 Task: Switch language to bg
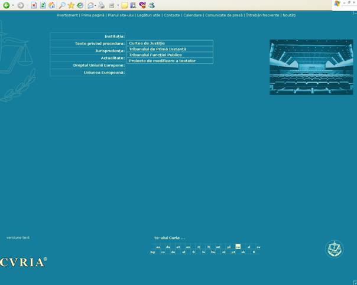152,252
